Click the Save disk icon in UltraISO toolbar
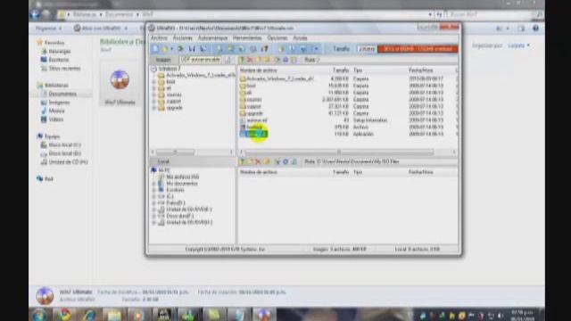 point(192,49)
